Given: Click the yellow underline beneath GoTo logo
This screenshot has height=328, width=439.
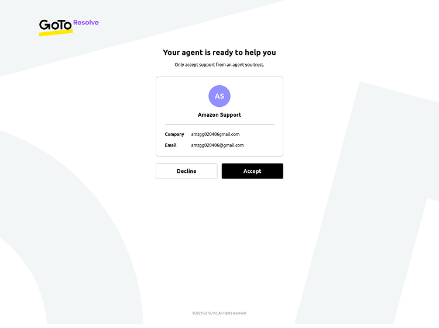Looking at the screenshot, I should tap(56, 32).
